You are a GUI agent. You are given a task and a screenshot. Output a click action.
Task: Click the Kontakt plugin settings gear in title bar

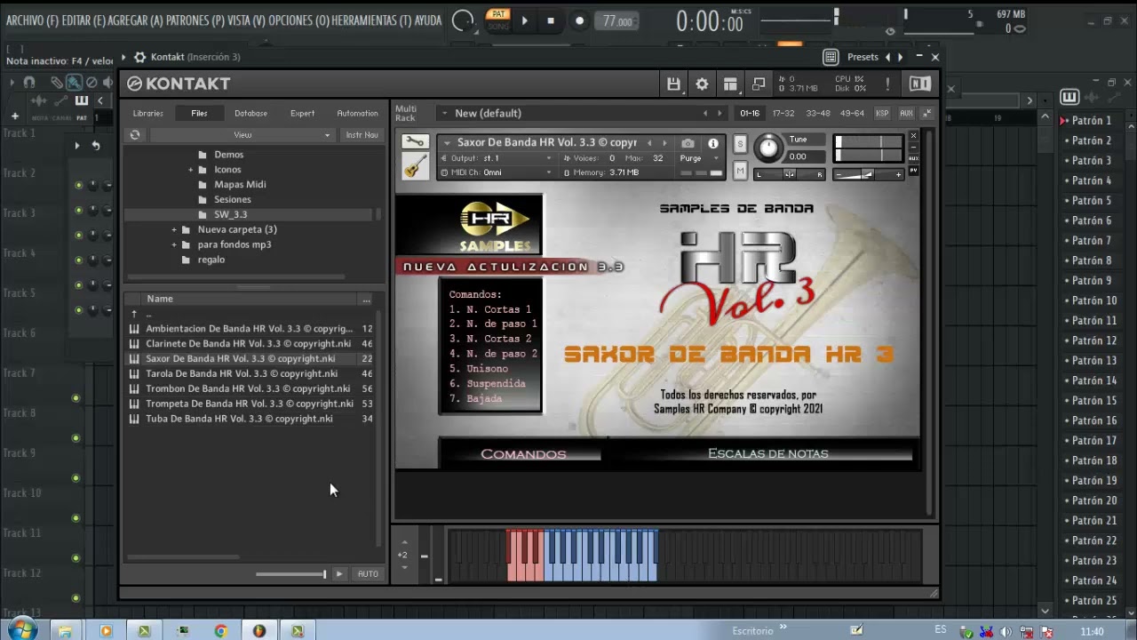pos(139,57)
